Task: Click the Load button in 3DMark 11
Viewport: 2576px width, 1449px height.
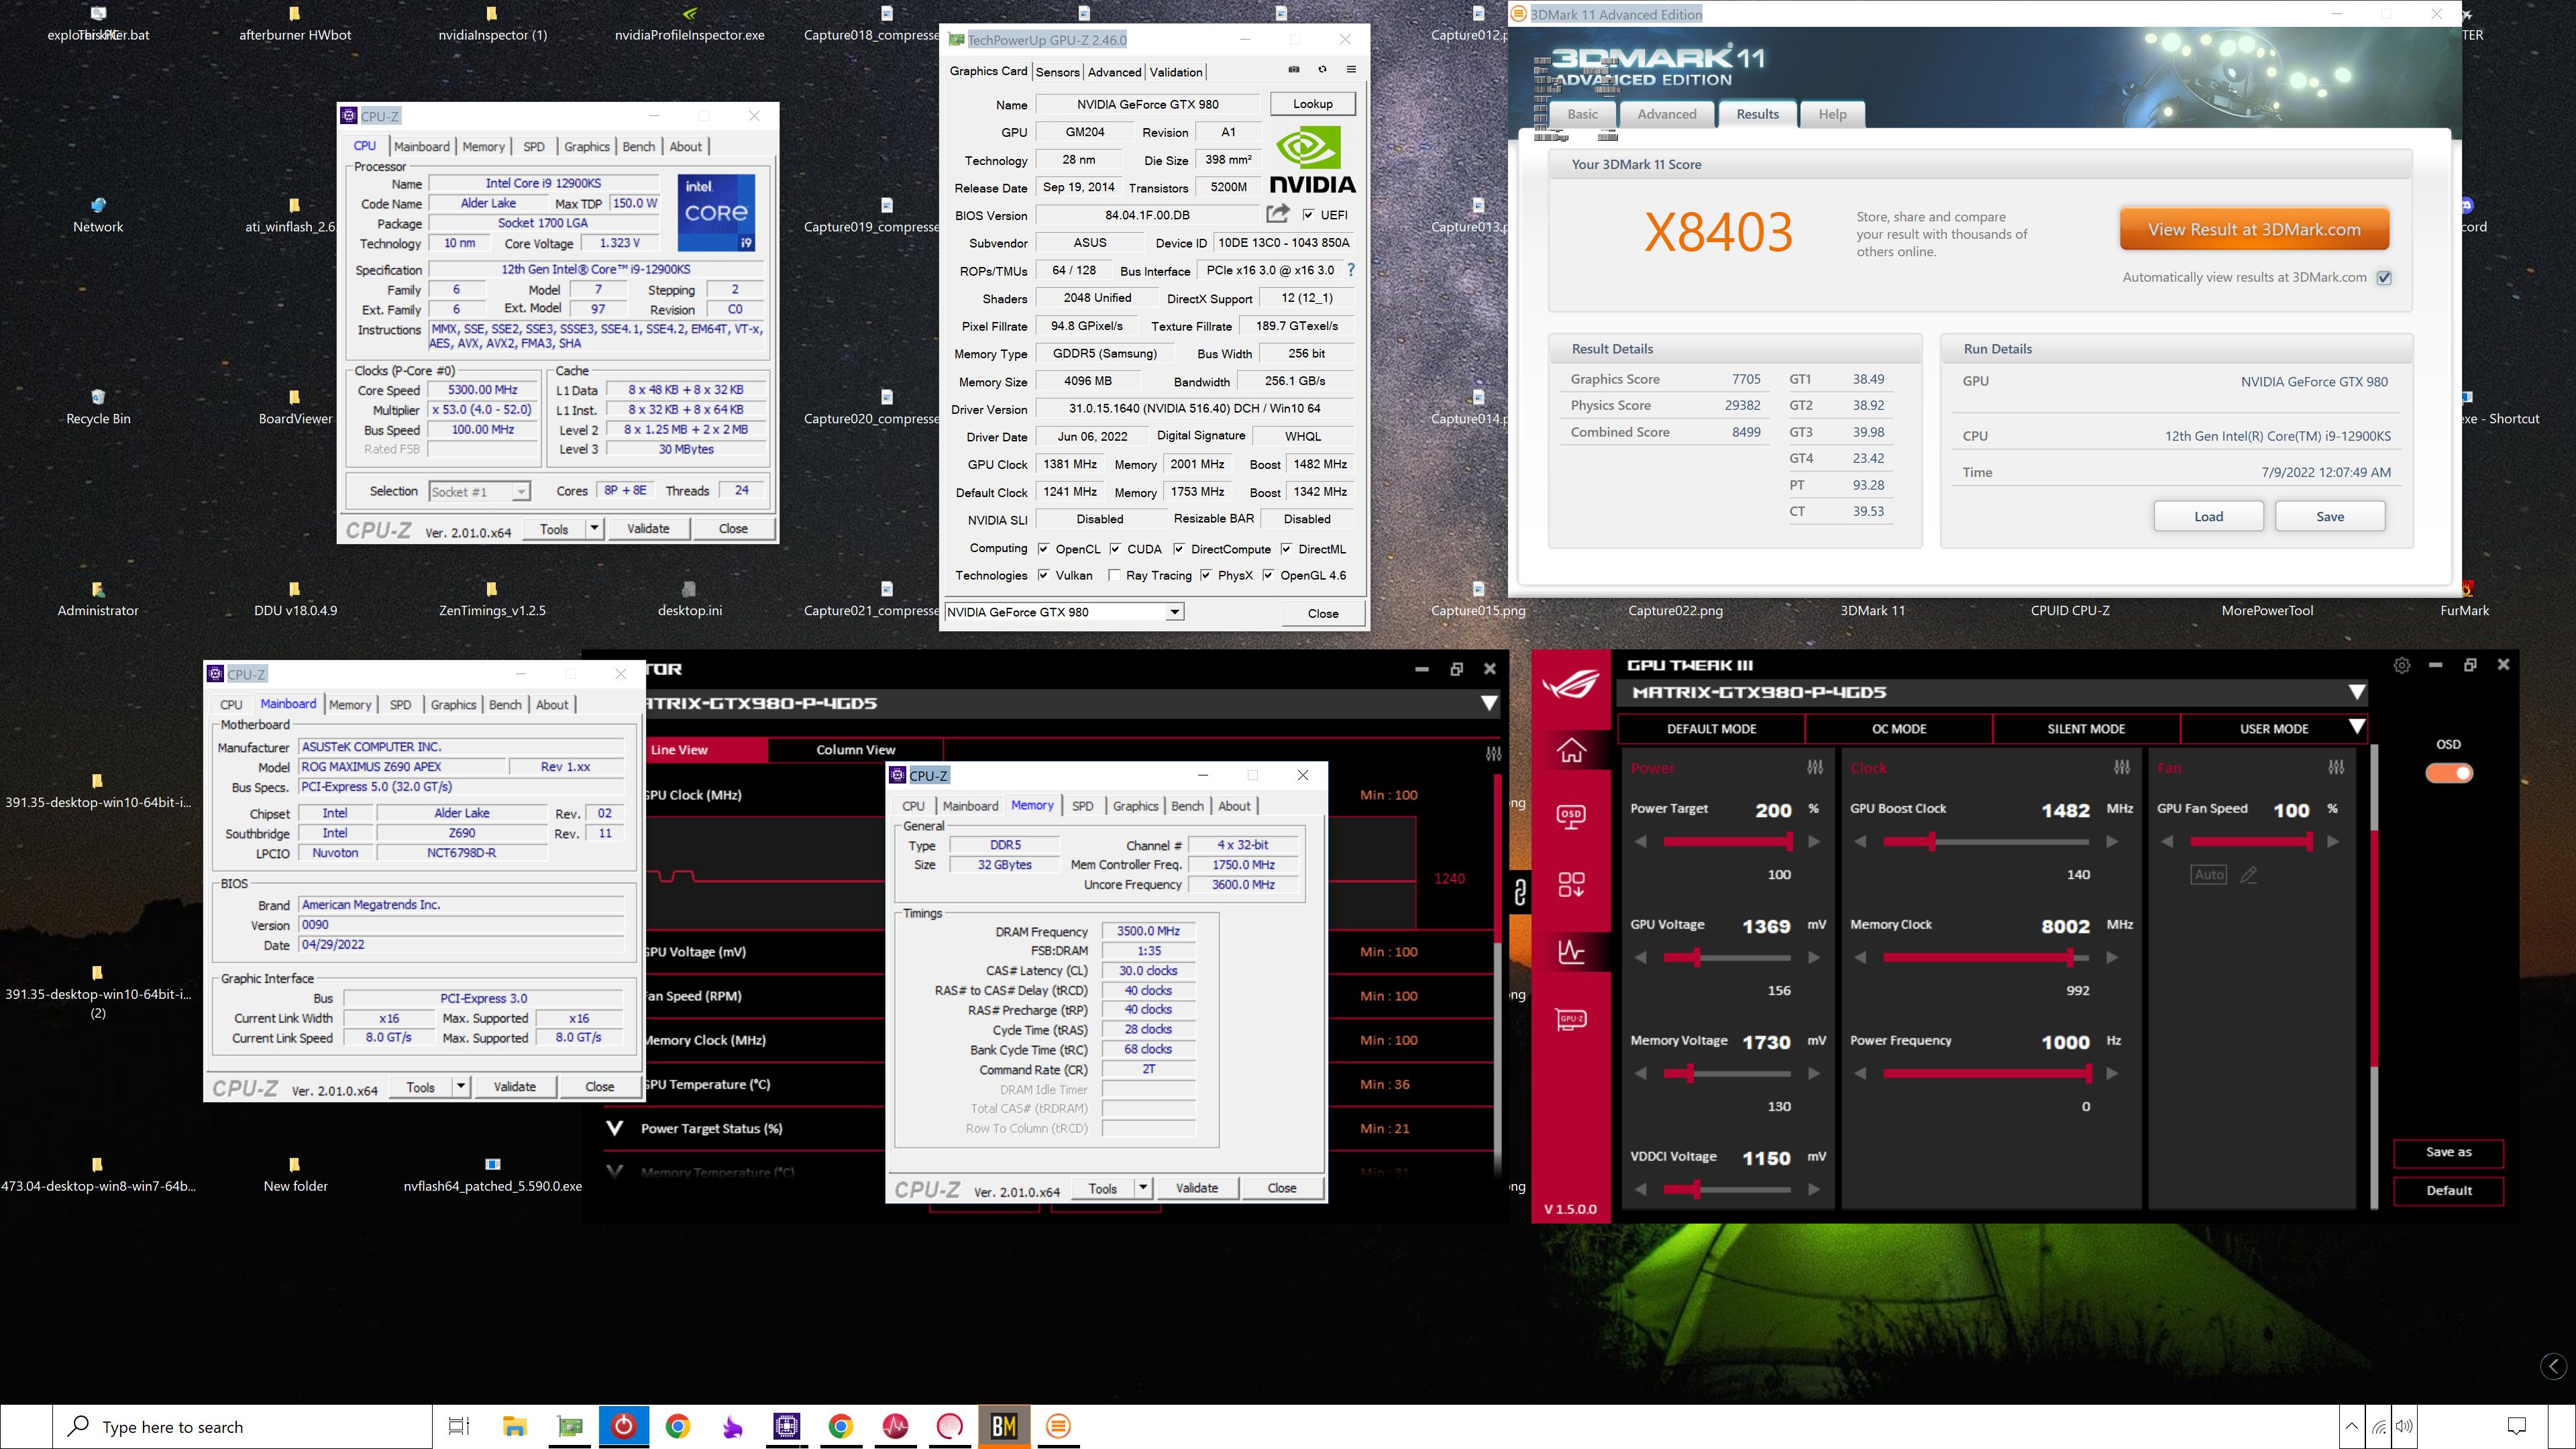Action: tap(2208, 516)
